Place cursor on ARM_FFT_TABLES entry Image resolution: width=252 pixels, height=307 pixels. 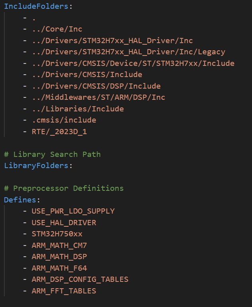pyautogui.click(x=64, y=291)
